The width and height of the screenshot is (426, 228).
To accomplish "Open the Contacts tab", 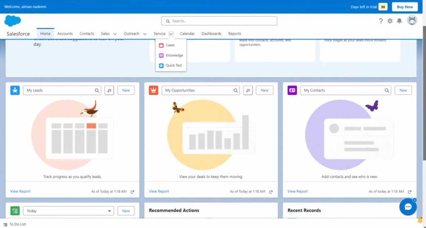I will coord(87,34).
